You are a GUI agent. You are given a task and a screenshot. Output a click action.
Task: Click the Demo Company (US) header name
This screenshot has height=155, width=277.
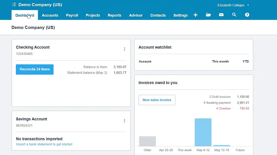click(40, 5)
